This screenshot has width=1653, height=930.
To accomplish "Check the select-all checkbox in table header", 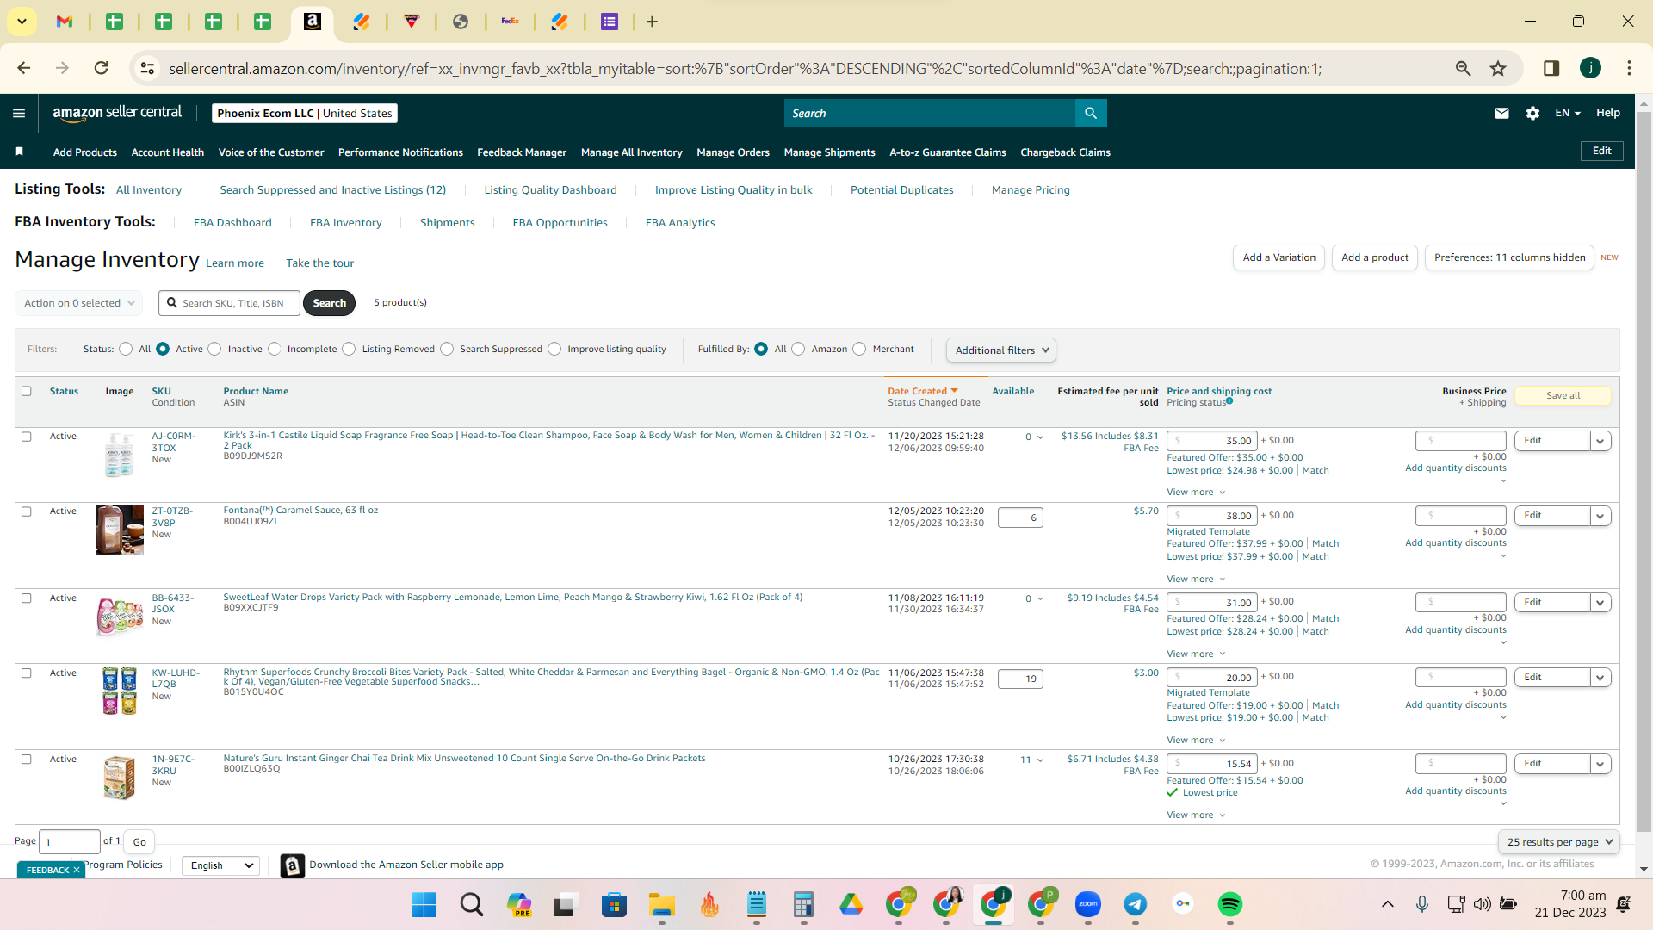I will pyautogui.click(x=27, y=391).
